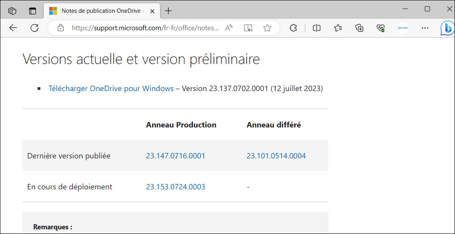Go back with the back arrow
The width and height of the screenshot is (455, 234).
tap(13, 28)
